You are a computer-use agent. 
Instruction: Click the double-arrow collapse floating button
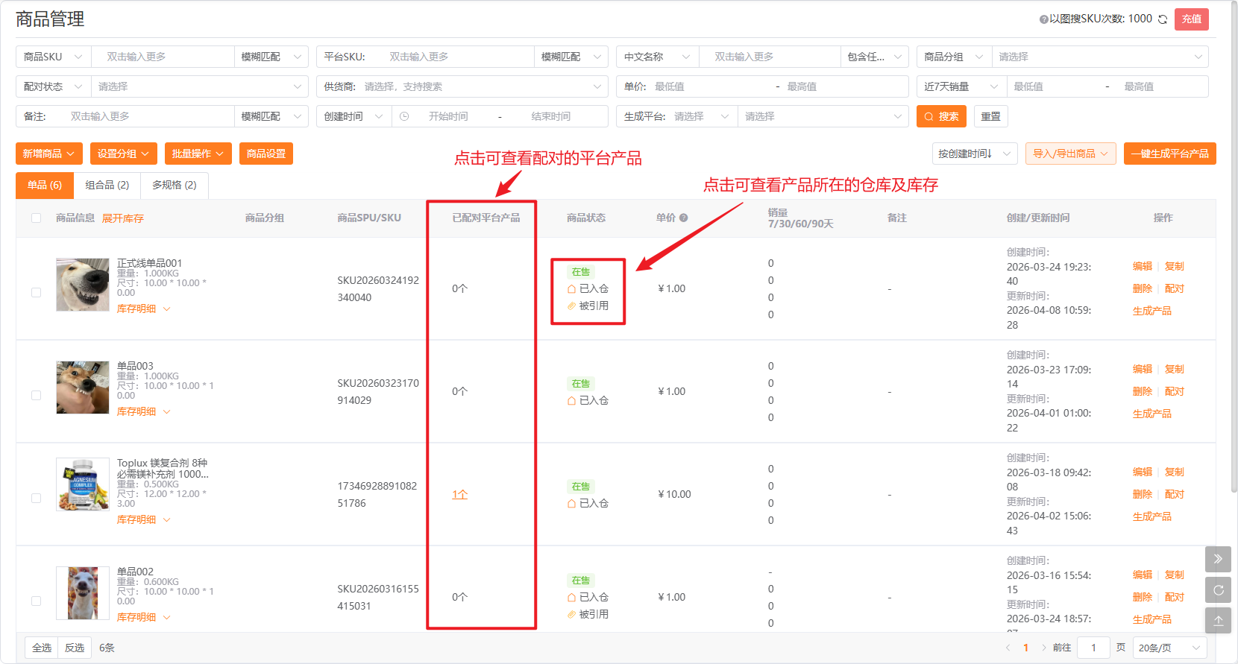[x=1218, y=559]
